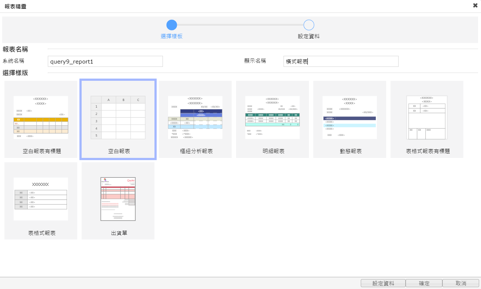Click the 出貨單 label text
Image resolution: width=481 pixels, height=289 pixels.
pyautogui.click(x=119, y=233)
